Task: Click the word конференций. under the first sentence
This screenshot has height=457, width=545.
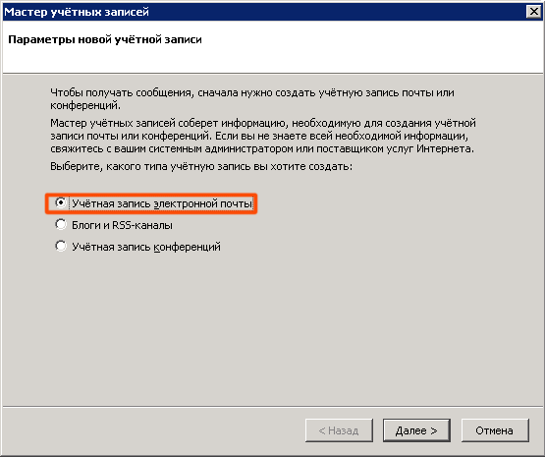Action: tap(85, 105)
